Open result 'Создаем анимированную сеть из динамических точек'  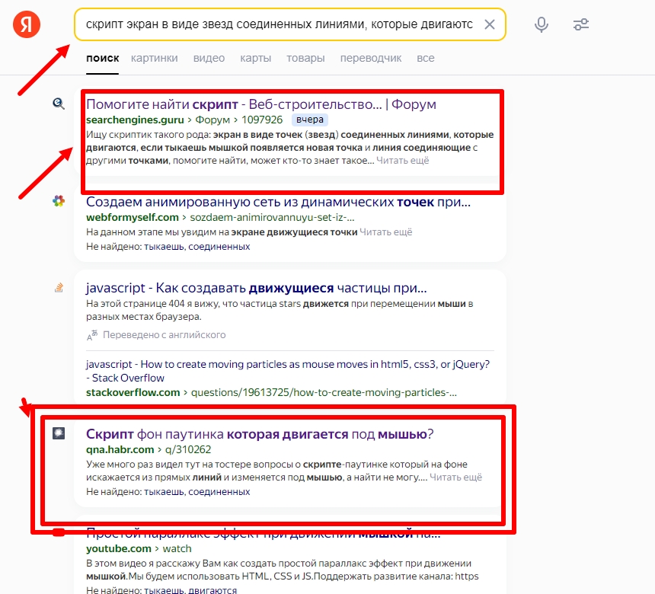[278, 202]
